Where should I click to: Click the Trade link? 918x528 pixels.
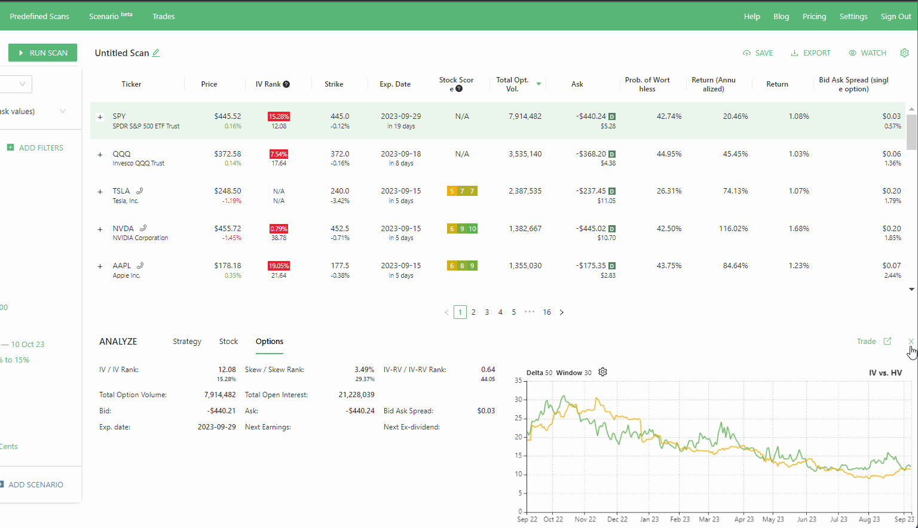coord(866,341)
